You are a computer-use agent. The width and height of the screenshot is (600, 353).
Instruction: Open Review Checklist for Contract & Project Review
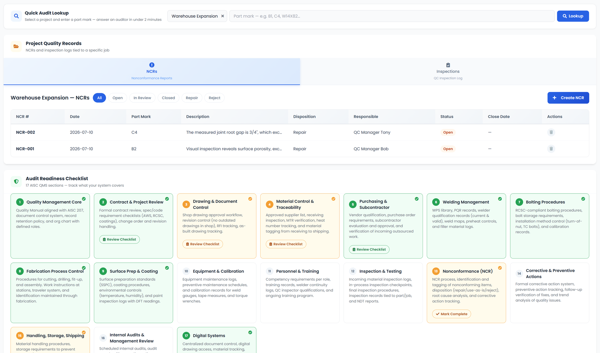119,239
